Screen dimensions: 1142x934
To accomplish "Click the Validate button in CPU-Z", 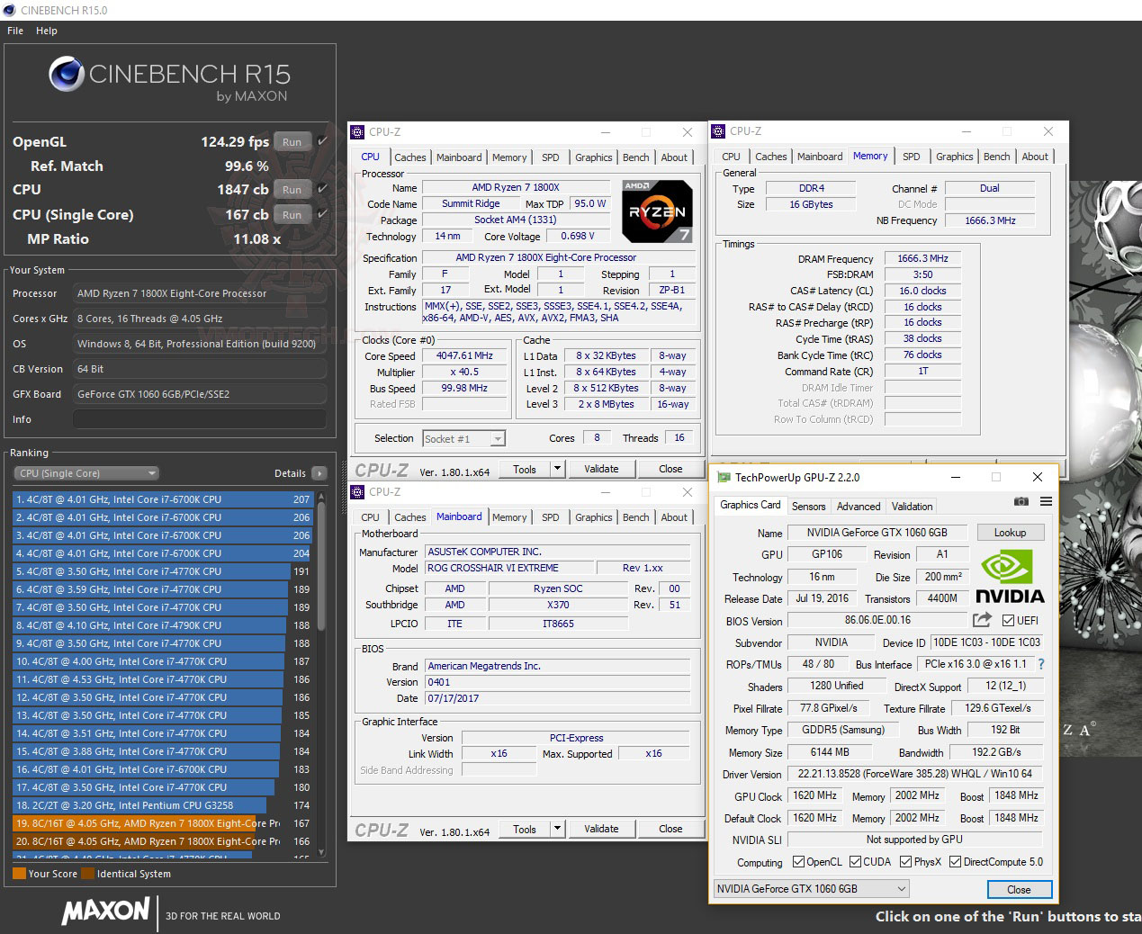I will point(601,468).
